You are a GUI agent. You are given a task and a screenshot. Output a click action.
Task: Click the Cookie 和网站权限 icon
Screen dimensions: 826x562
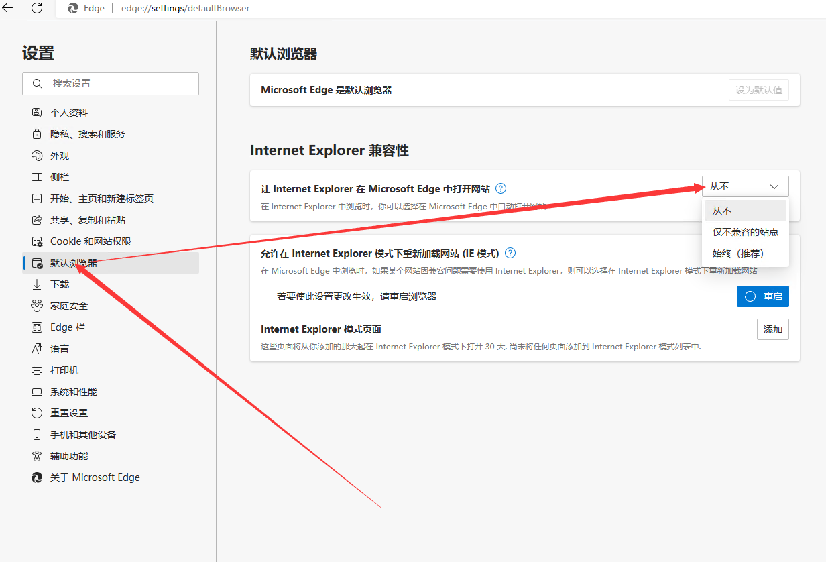(37, 241)
